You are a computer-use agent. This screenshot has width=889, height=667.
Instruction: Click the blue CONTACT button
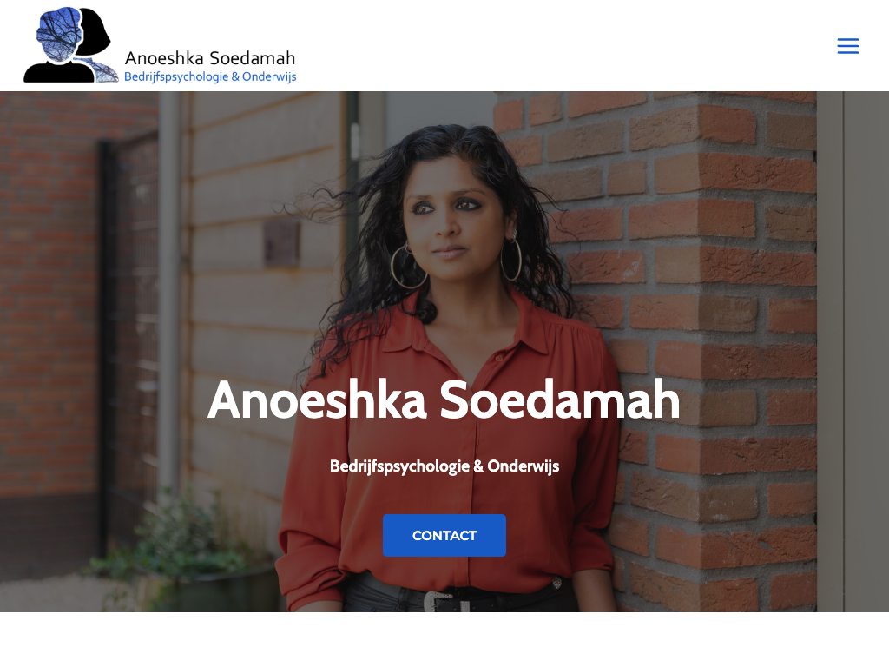coord(444,535)
